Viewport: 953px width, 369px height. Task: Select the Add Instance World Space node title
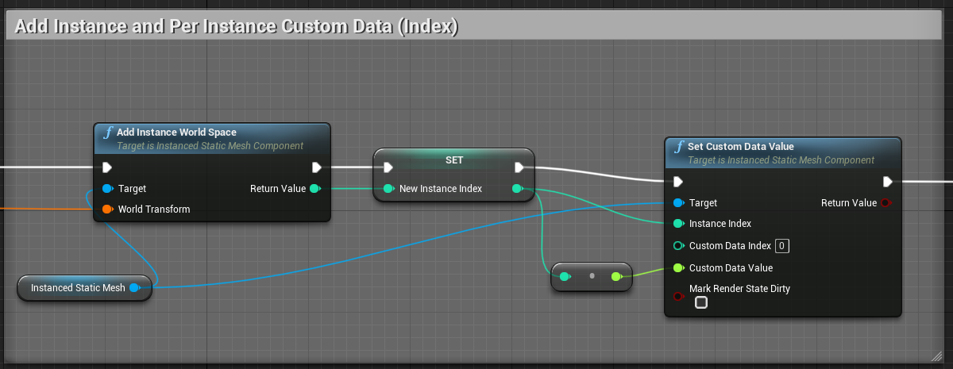(x=176, y=133)
